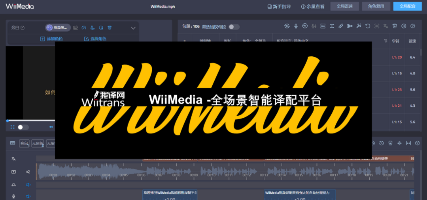Select the 旁白 tab in timeline toolbar
Screen dimensions: 427x200
(24, 144)
